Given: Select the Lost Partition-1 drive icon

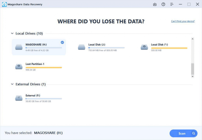Looking at the screenshot, I should pyautogui.click(x=19, y=67).
